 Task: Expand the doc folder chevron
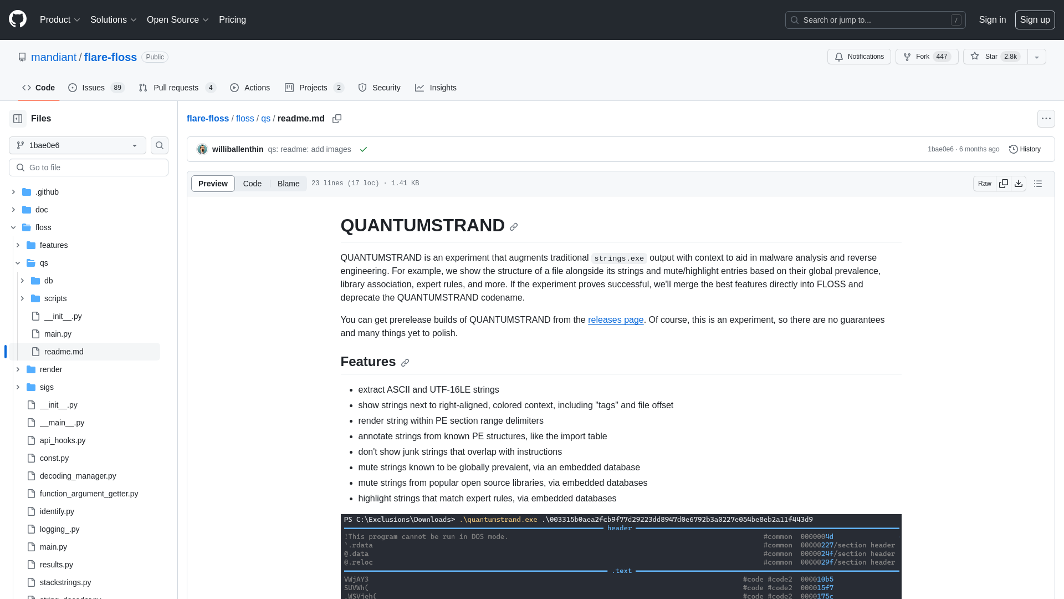13,210
